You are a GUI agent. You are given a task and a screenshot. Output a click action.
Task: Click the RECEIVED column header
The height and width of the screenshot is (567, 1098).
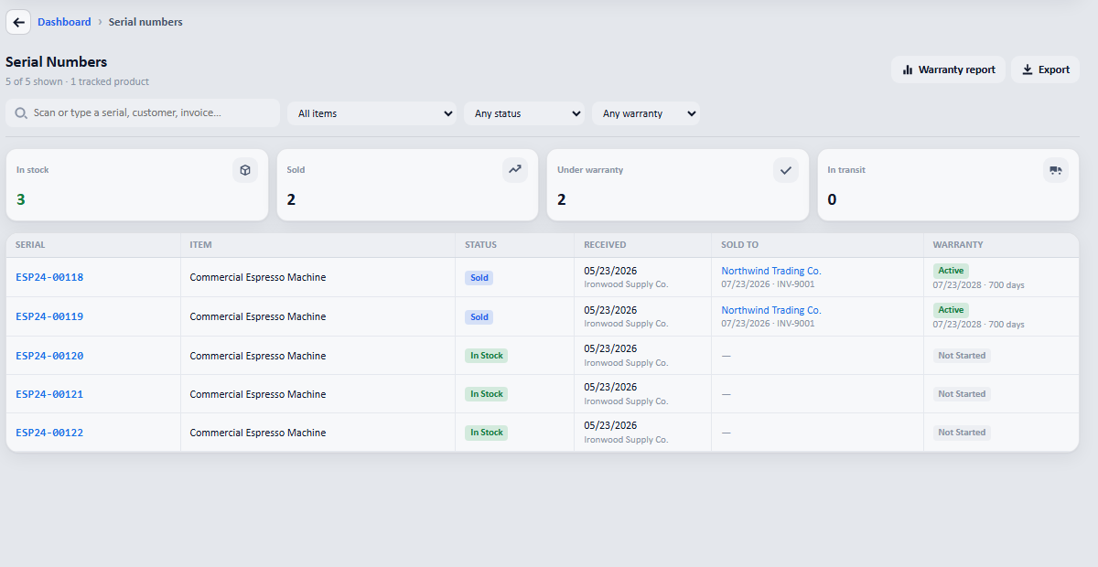605,245
